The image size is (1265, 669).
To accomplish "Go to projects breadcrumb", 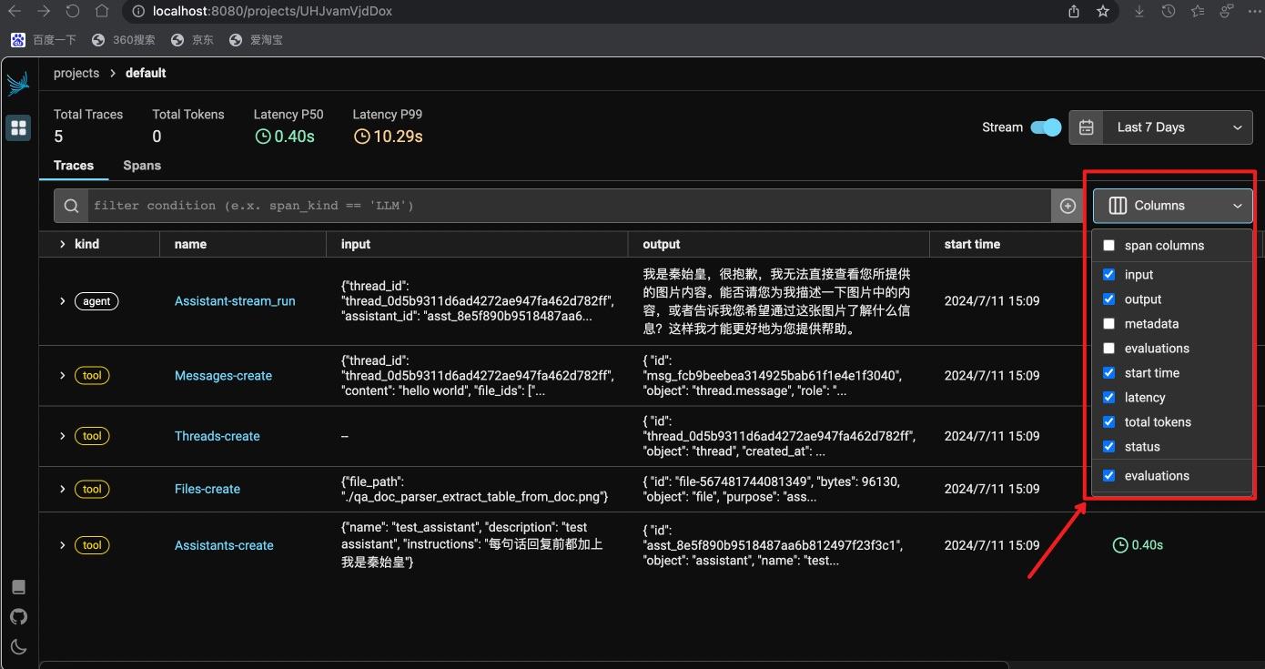I will point(76,73).
